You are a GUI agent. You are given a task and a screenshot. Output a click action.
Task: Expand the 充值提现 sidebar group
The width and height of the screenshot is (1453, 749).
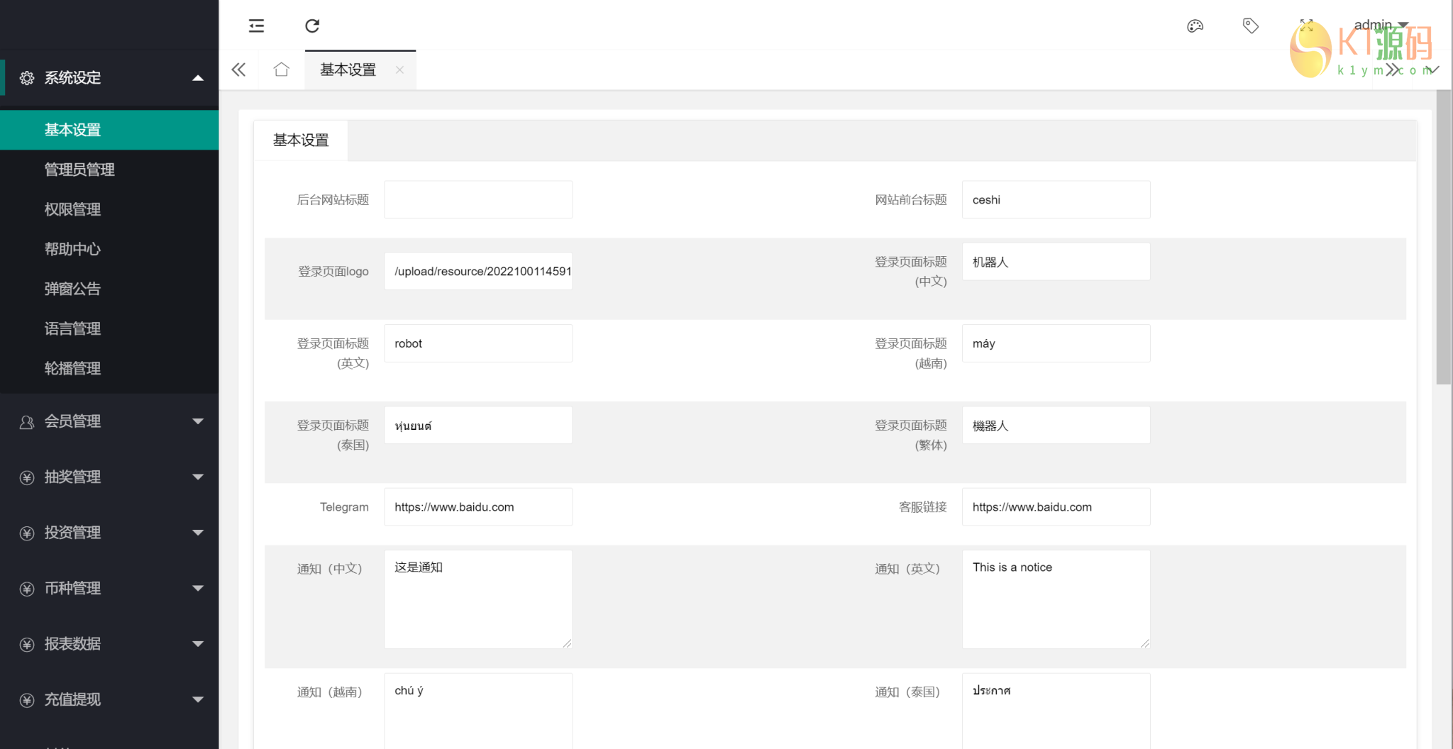pyautogui.click(x=109, y=700)
